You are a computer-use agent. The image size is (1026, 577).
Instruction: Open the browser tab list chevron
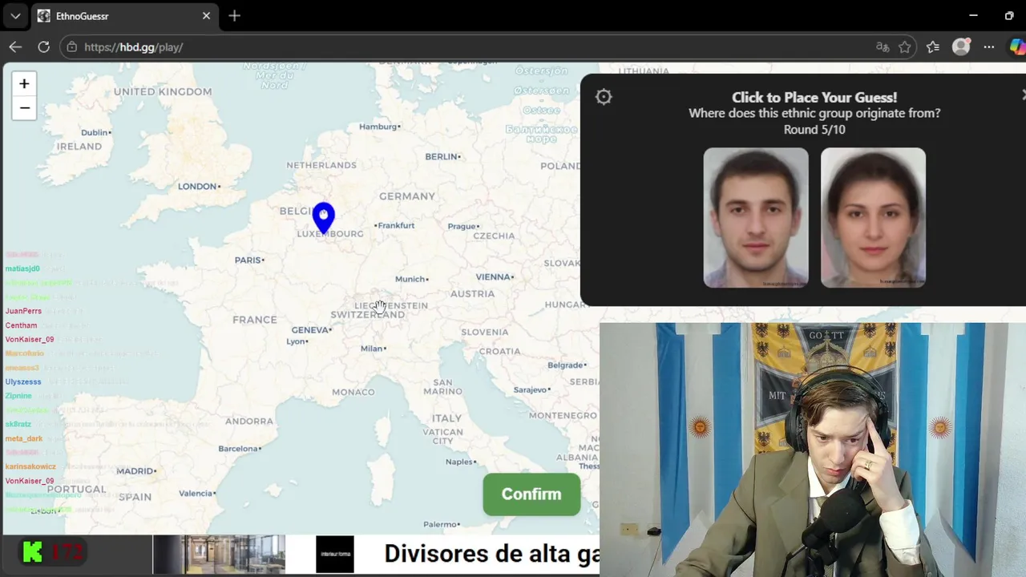click(x=15, y=16)
